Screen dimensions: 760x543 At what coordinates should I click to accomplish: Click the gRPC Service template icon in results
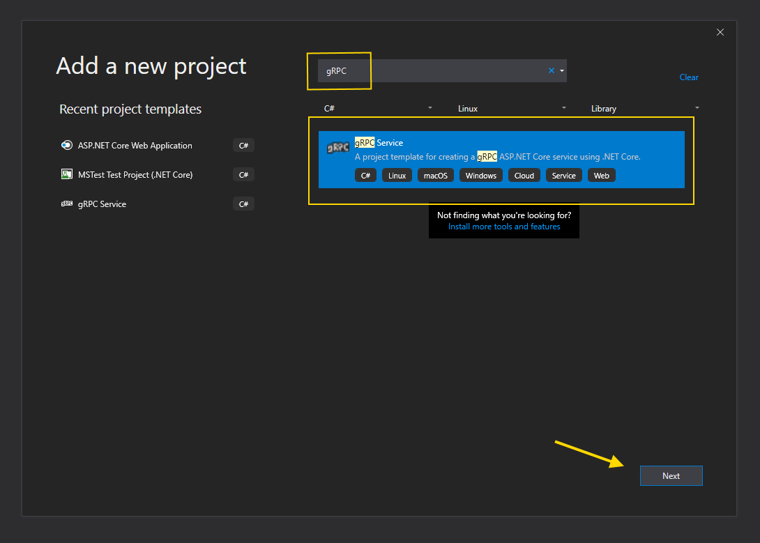pos(337,148)
